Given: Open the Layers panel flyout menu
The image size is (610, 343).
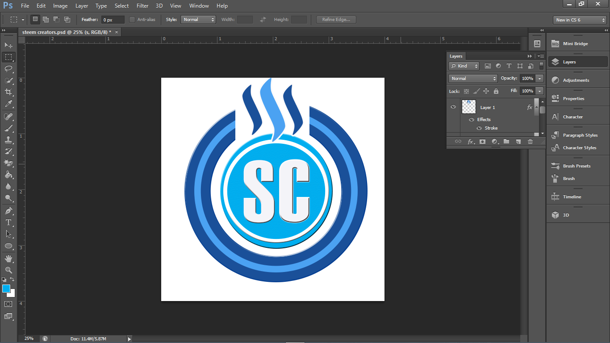Looking at the screenshot, I should coord(541,56).
